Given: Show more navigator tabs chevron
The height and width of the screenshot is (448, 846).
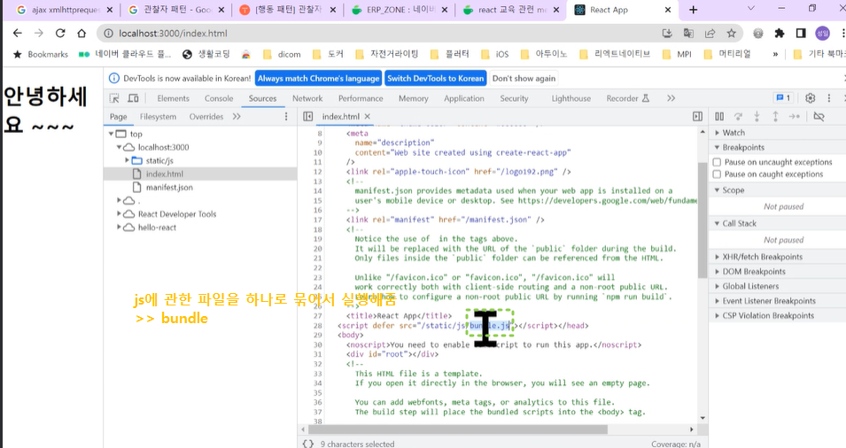Looking at the screenshot, I should (237, 117).
